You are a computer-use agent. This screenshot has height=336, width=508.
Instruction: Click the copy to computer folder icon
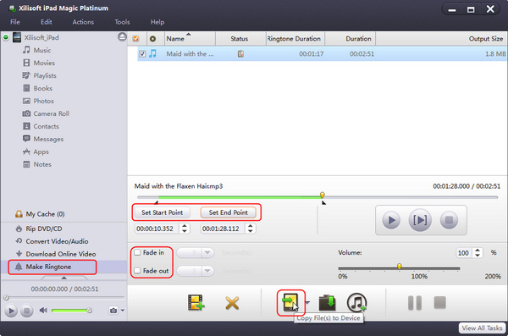(x=327, y=303)
